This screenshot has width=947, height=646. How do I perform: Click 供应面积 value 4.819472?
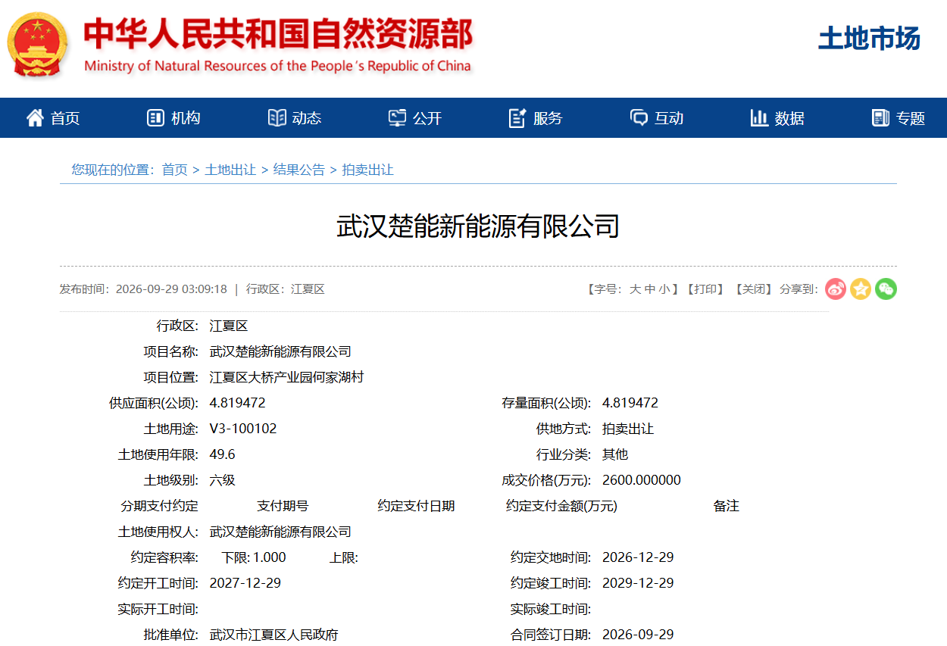coord(237,403)
